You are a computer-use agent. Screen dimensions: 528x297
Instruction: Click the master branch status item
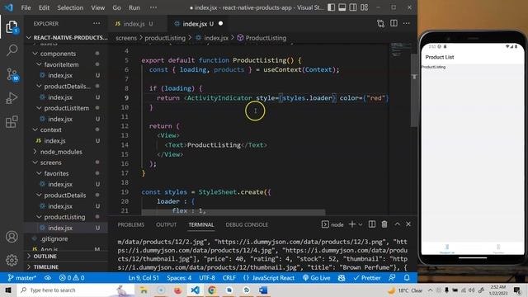coord(22,278)
